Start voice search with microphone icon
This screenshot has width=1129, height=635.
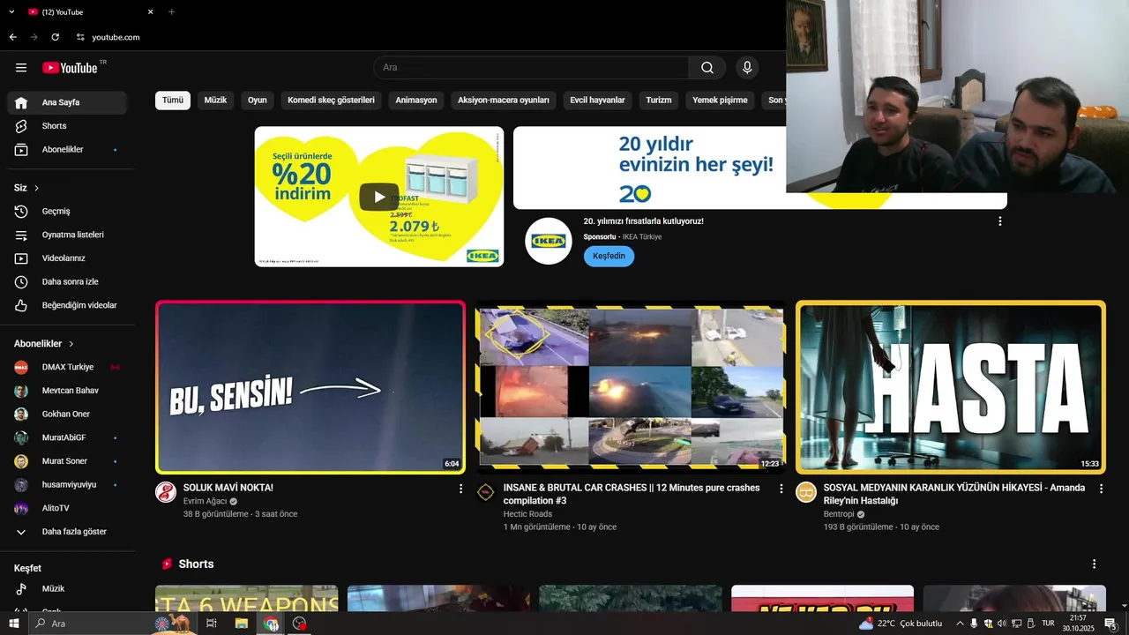click(747, 68)
